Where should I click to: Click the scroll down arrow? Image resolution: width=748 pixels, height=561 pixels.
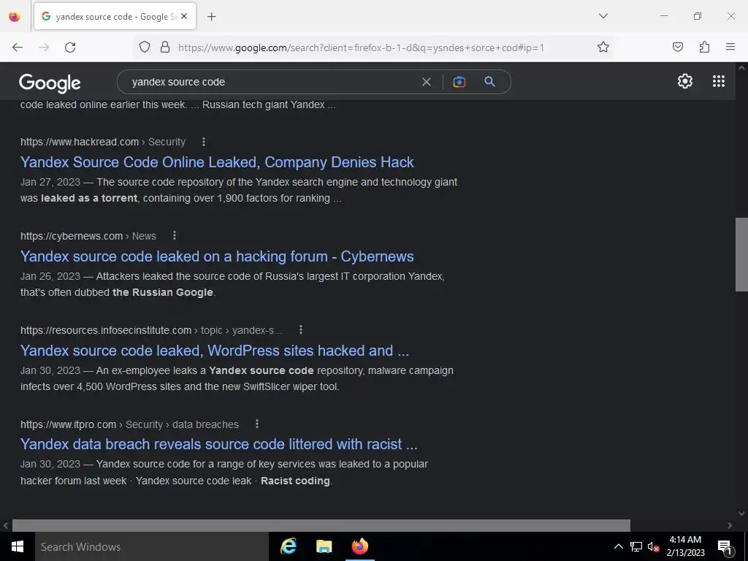[741, 514]
